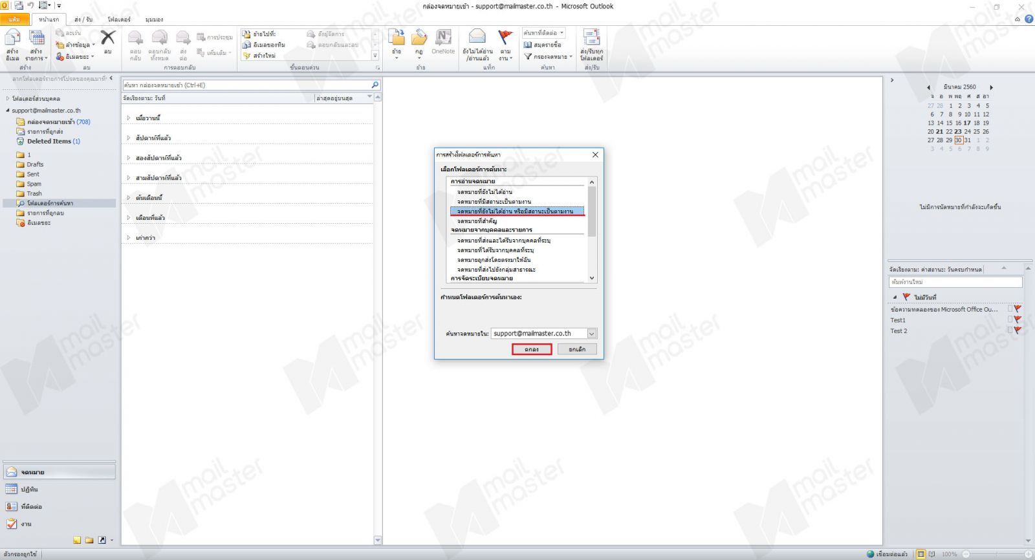This screenshot has width=1035, height=560.
Task: Expand the เมื่อวานนี้ (Yesterday) message group
Action: [129, 118]
